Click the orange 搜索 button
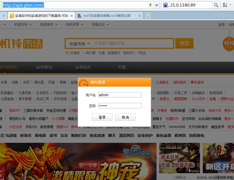This screenshot has width=234, height=180. tap(184, 43)
